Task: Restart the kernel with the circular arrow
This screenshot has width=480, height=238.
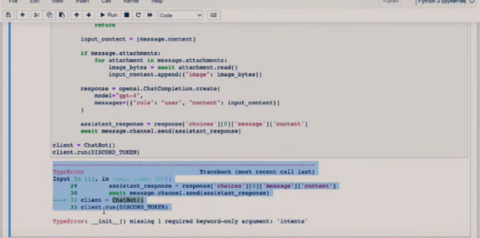Action: click(138, 15)
